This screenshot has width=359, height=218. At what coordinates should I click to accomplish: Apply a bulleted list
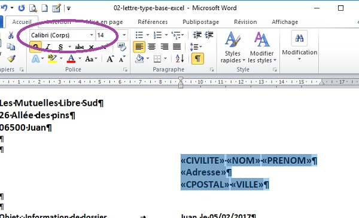139,35
